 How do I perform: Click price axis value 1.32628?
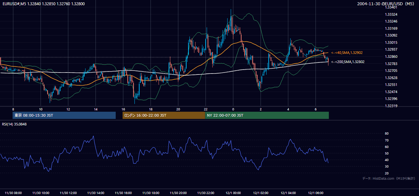coord(391,78)
